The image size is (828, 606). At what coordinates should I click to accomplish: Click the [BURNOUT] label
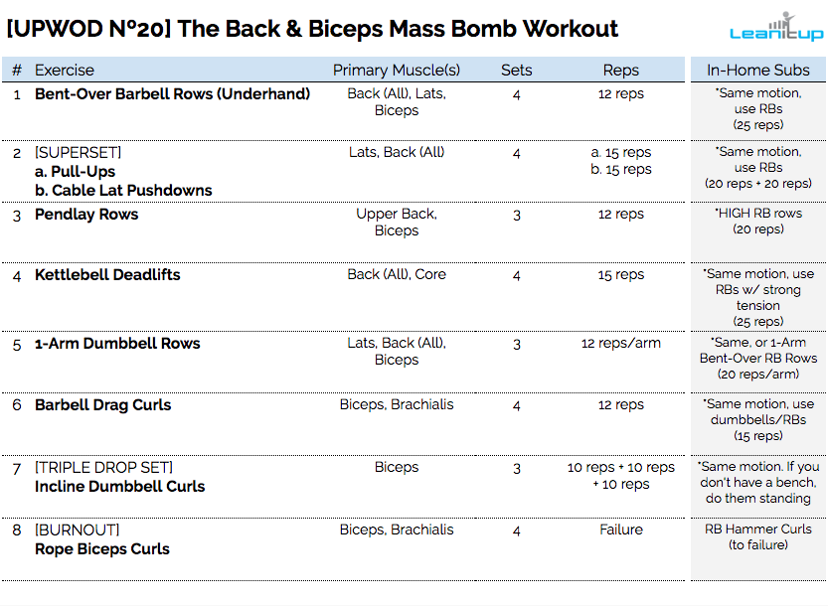[x=77, y=530]
